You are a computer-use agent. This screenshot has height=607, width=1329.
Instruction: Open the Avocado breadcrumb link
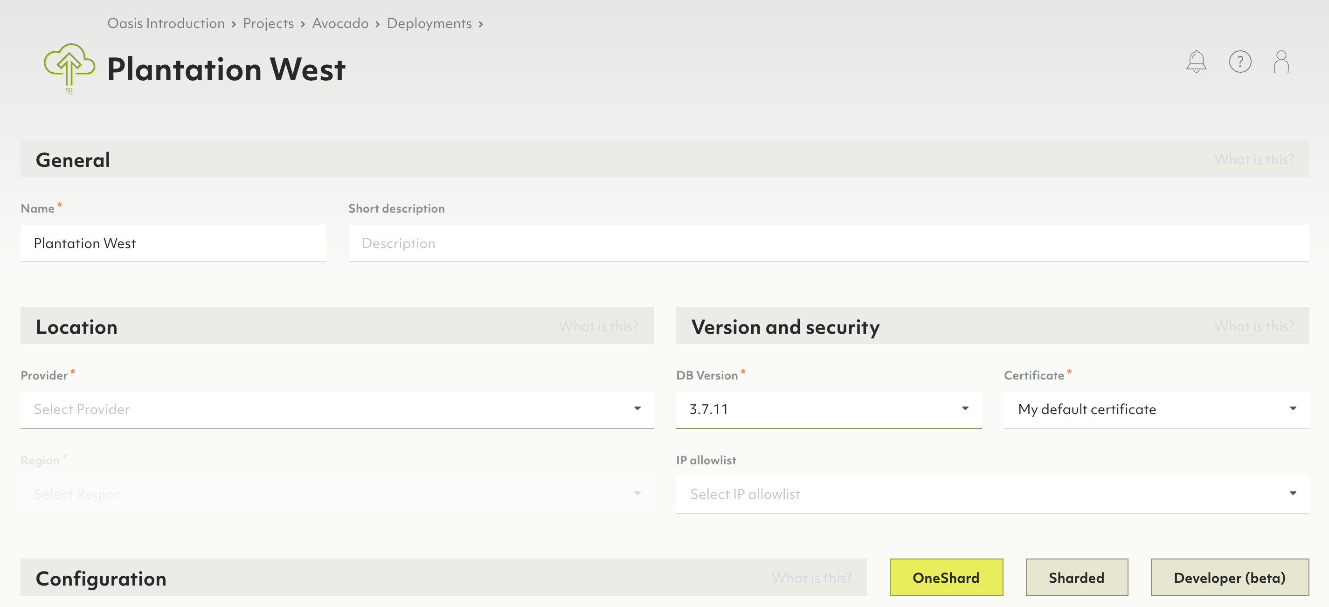click(340, 23)
